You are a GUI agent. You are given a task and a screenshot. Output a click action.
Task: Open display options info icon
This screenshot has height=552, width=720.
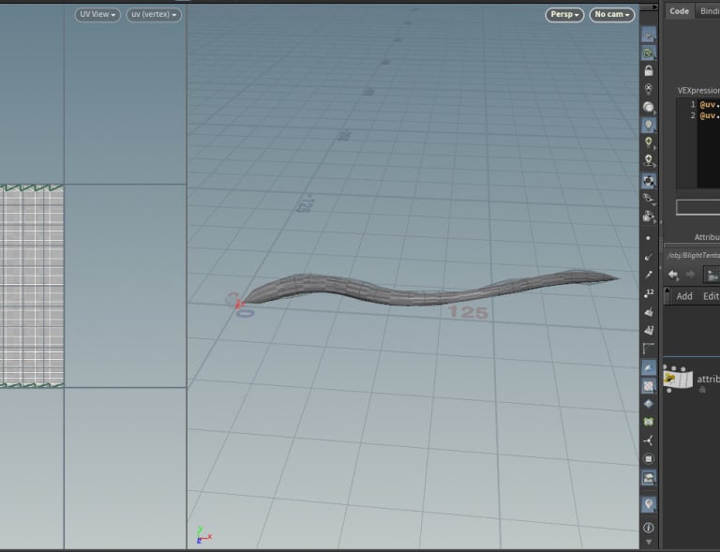pos(649,528)
